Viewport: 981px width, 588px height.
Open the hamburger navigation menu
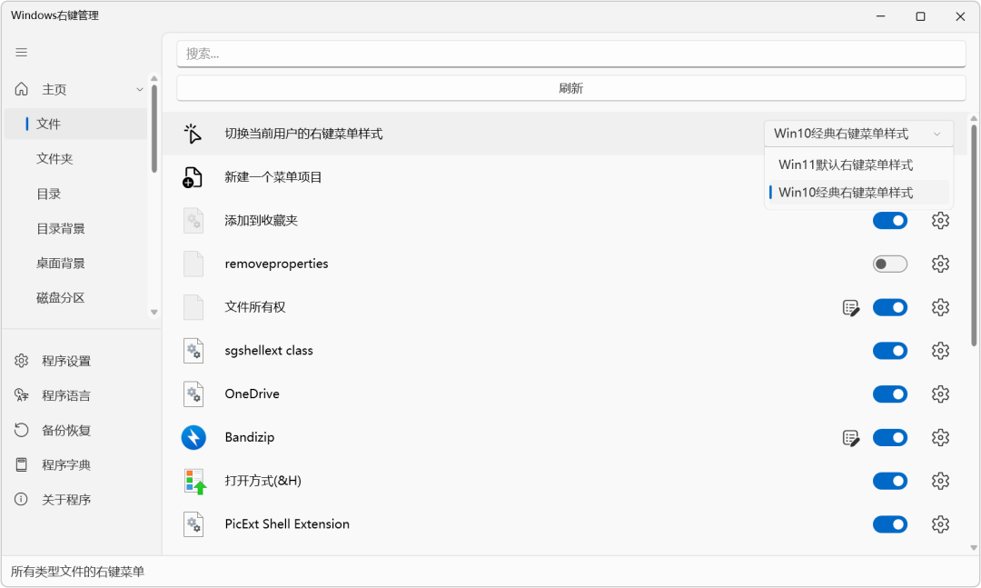click(x=21, y=52)
